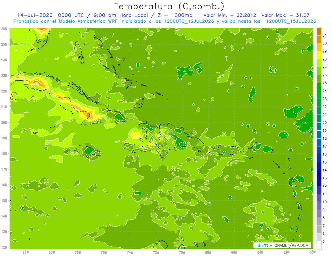Viewport: 332px width, 256px height.
Task: Click the legend scale label '13'
Action: click(x=325, y=178)
